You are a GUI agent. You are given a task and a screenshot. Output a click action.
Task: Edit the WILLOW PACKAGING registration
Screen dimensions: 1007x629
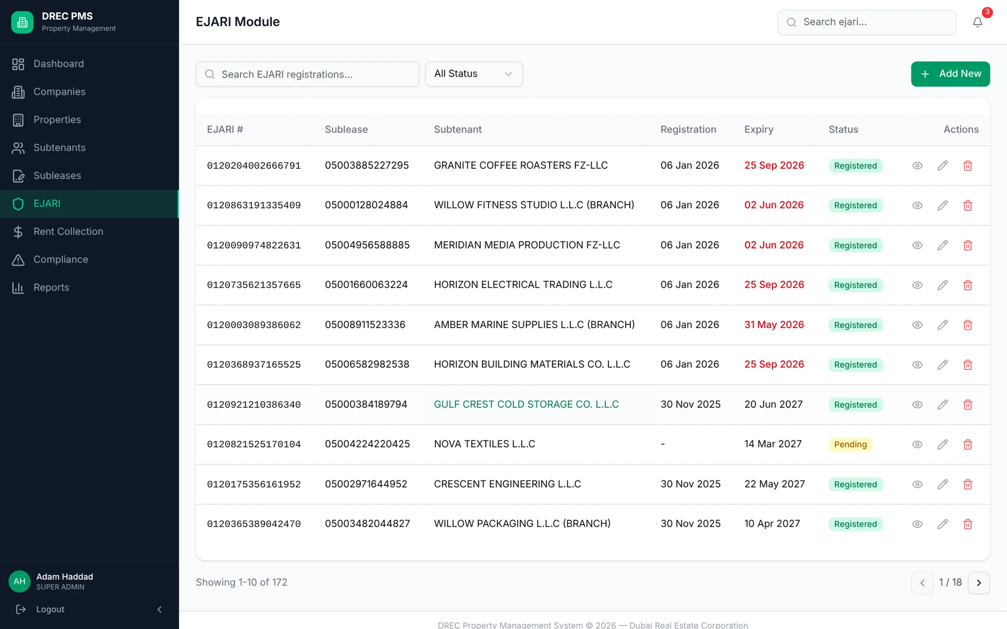coord(942,524)
